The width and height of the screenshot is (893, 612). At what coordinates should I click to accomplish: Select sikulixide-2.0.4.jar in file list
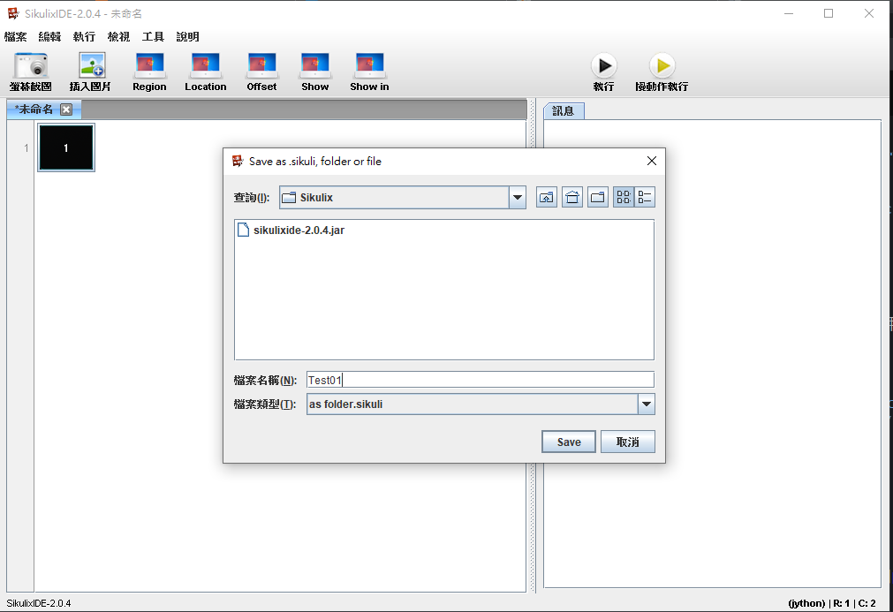click(291, 230)
